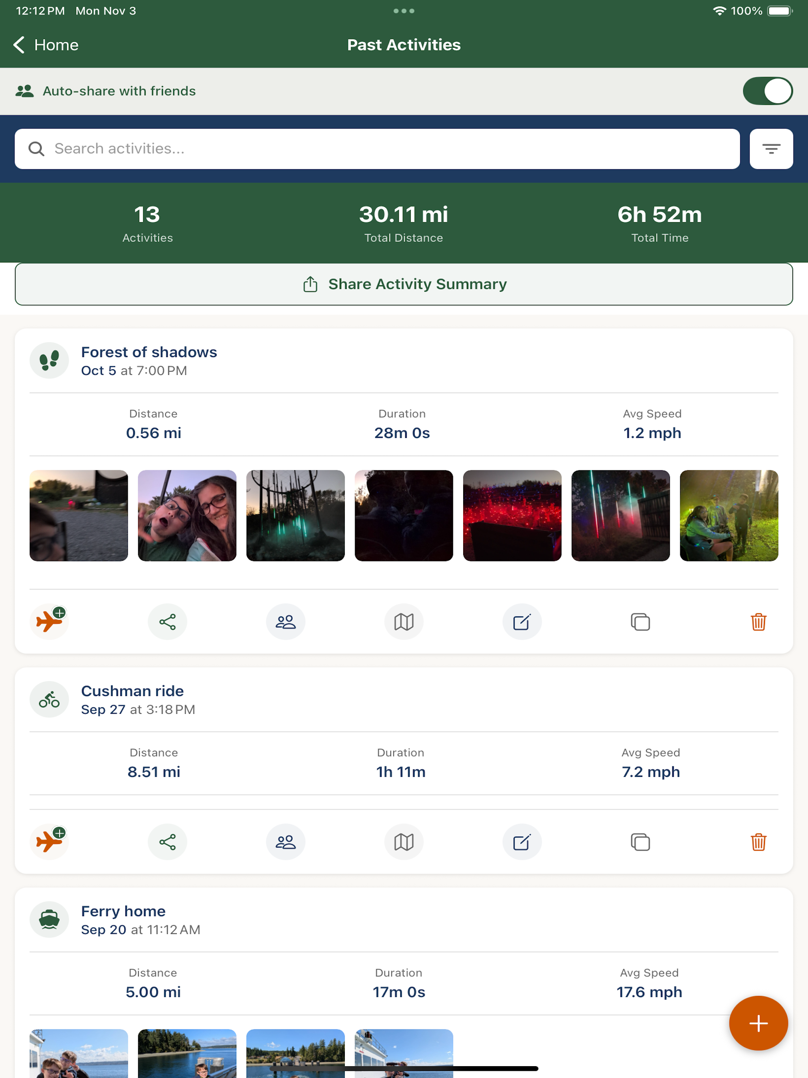This screenshot has height=1078, width=808.
Task: Tap the footprints icon for Forest of shadows
Action: click(49, 361)
